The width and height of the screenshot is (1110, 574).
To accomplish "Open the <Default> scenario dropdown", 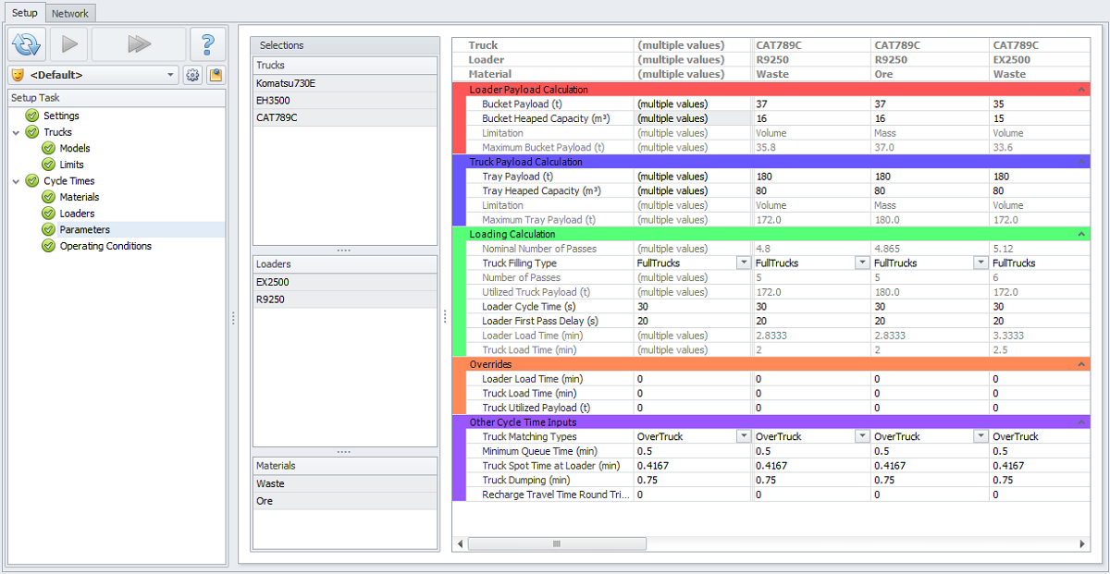I will [x=171, y=75].
